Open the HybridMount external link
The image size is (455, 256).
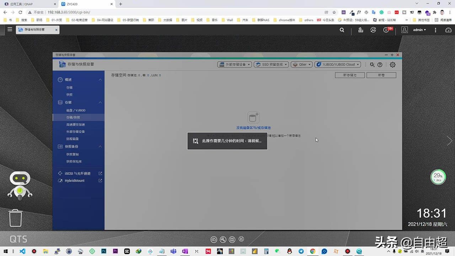[100, 181]
